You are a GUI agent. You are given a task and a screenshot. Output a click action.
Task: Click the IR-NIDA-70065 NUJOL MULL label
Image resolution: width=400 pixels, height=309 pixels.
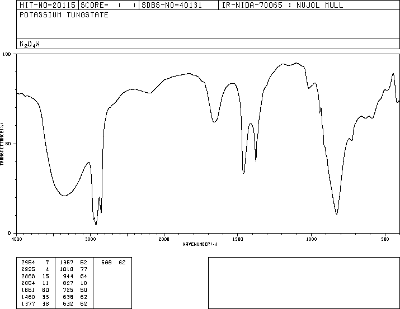pos(283,5)
